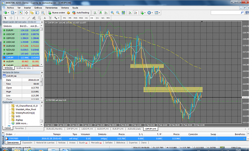252x151 pixels.
Task: Select the text label tool
Action: pos(50,18)
